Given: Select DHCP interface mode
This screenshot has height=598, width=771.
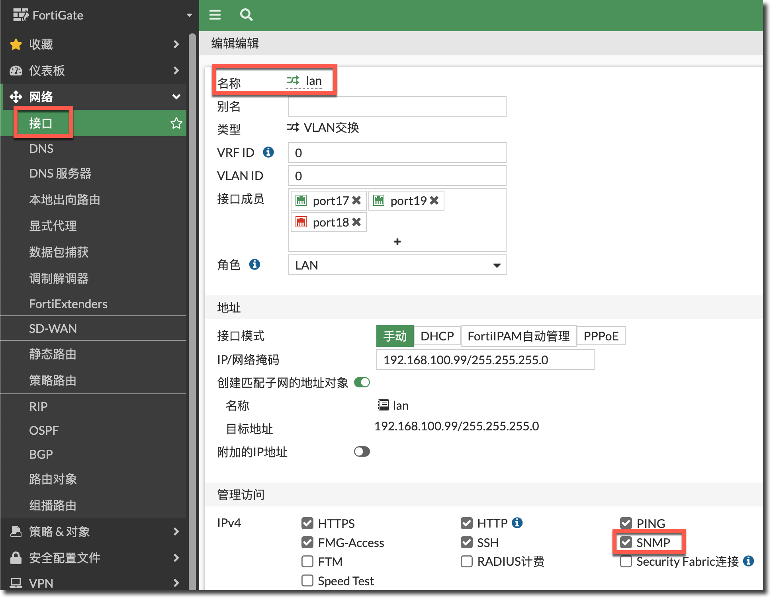Looking at the screenshot, I should pos(437,336).
